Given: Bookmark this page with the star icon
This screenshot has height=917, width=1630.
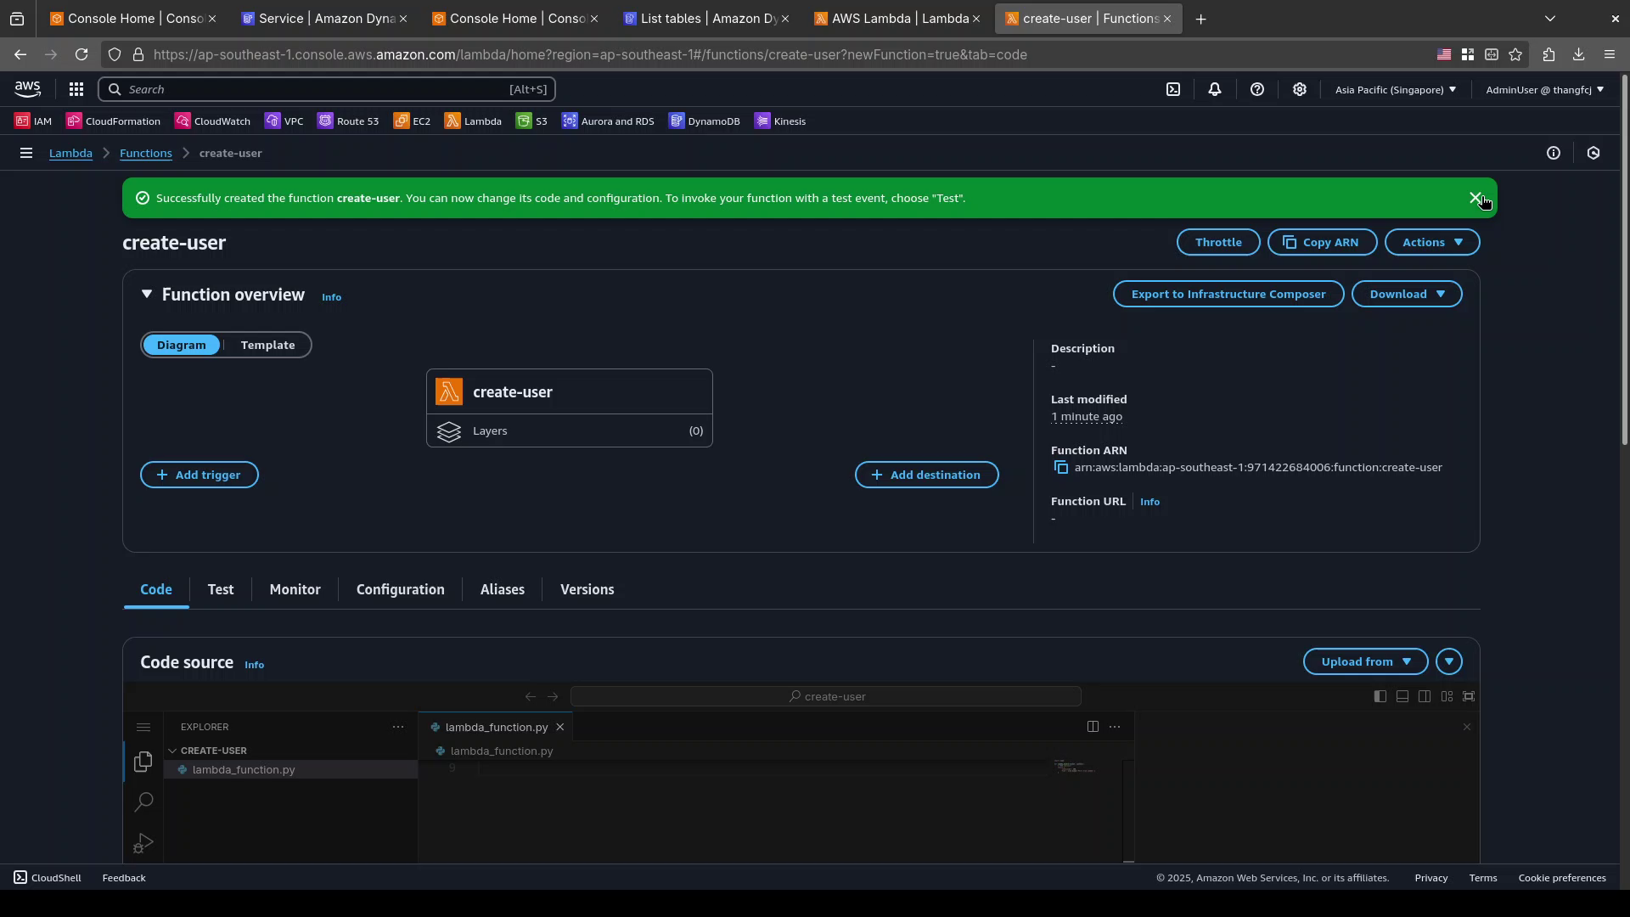Looking at the screenshot, I should point(1515,54).
